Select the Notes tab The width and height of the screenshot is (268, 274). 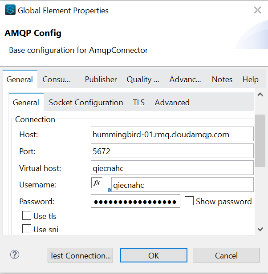(222, 79)
